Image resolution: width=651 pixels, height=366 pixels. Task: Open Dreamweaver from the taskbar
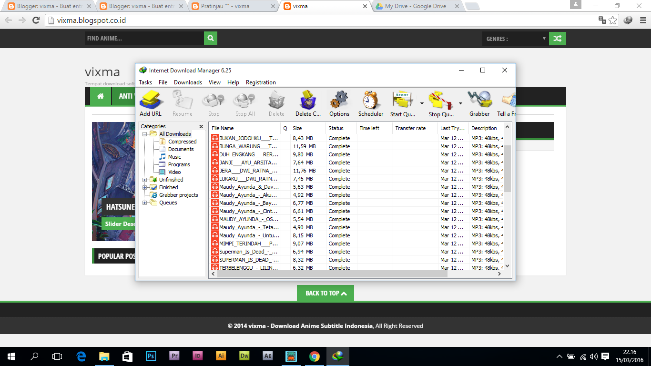point(244,356)
